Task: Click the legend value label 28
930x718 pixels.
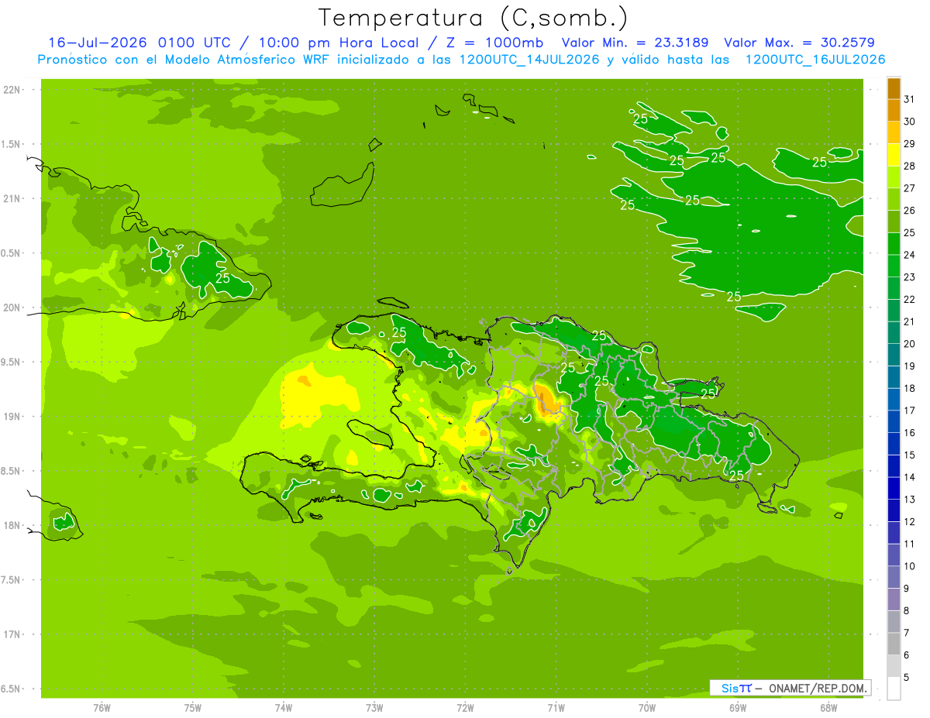Action: 909,166
